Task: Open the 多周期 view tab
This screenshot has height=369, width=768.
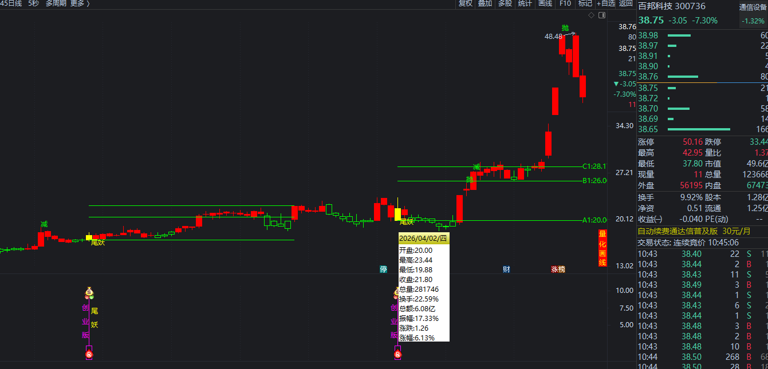Action: (x=56, y=3)
